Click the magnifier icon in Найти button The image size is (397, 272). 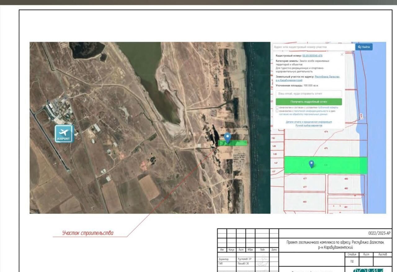click(359, 47)
